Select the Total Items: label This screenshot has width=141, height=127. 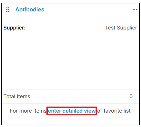[17, 97]
